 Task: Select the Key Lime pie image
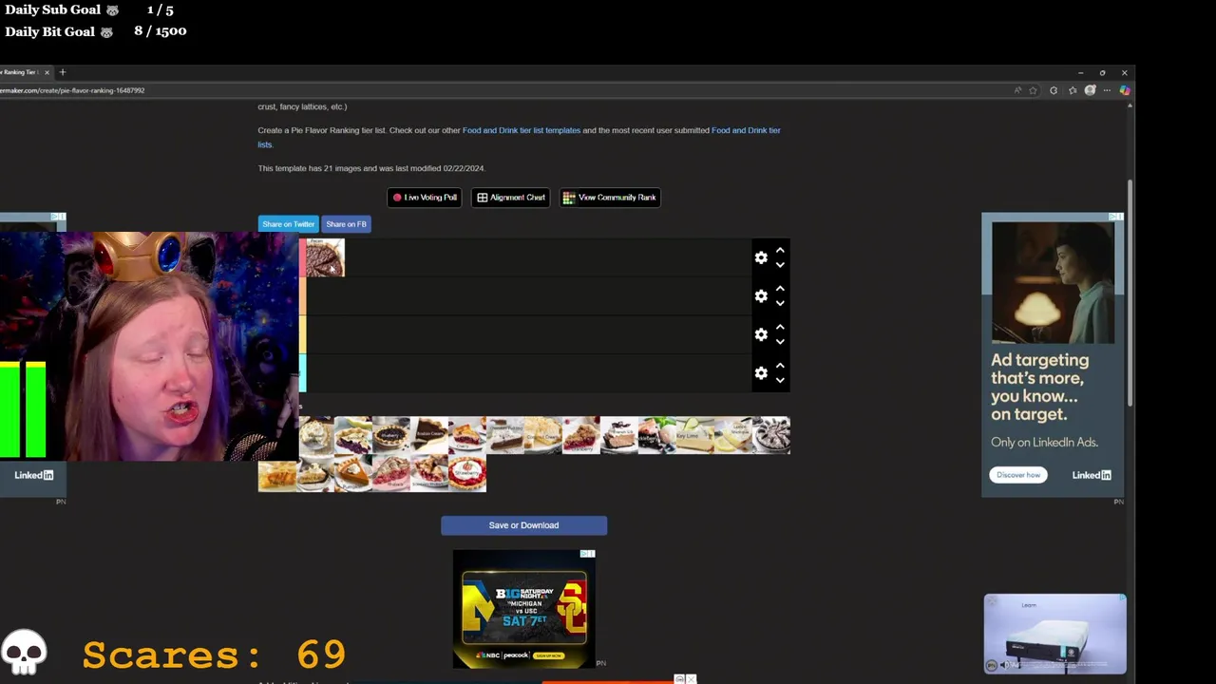(x=694, y=435)
